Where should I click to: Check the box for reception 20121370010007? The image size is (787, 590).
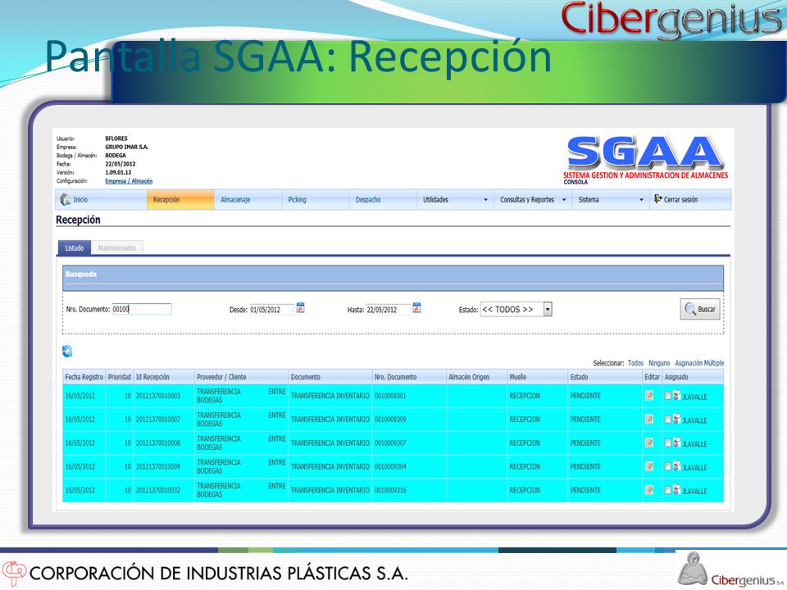pos(667,420)
